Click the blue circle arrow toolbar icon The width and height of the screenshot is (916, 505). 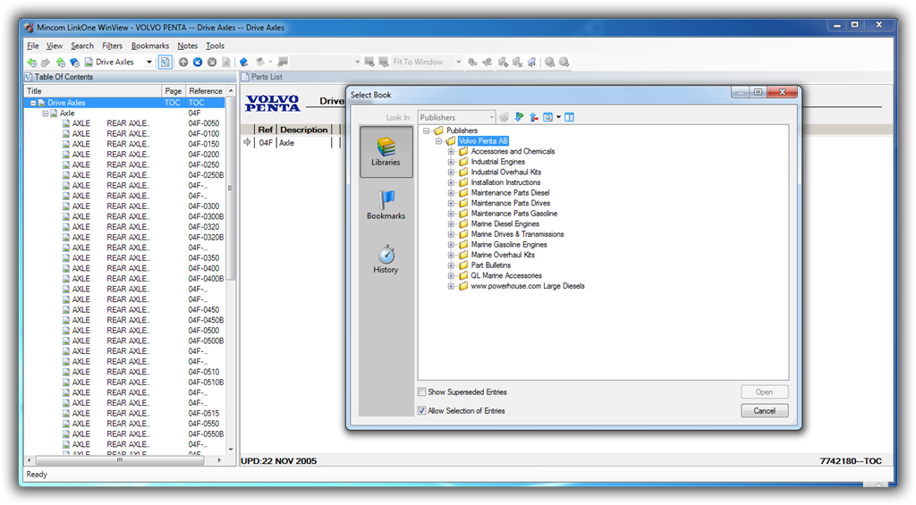[198, 62]
